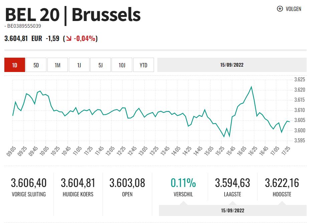Click the 15/09/2022 date bar above chart

232,65
